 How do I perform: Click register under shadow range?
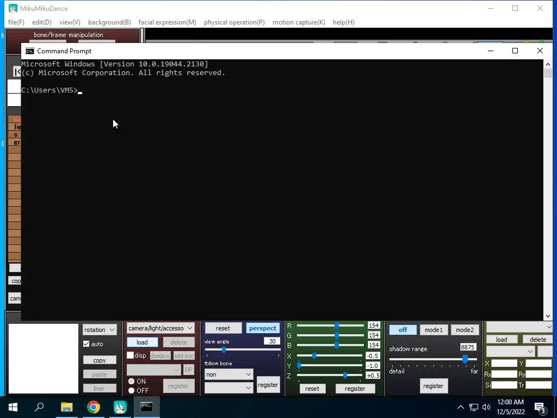(x=433, y=386)
